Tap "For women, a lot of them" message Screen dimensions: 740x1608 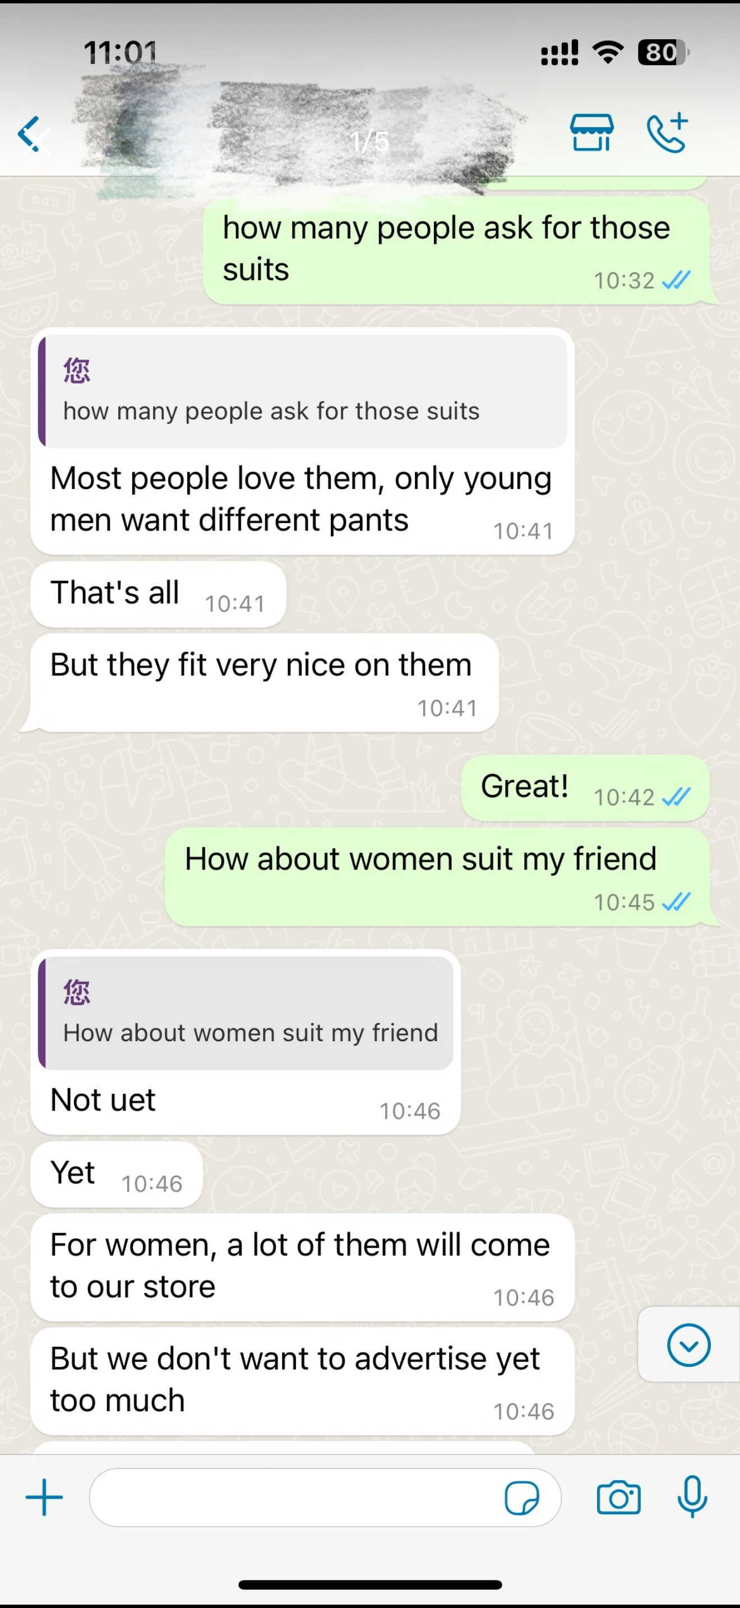click(302, 1266)
